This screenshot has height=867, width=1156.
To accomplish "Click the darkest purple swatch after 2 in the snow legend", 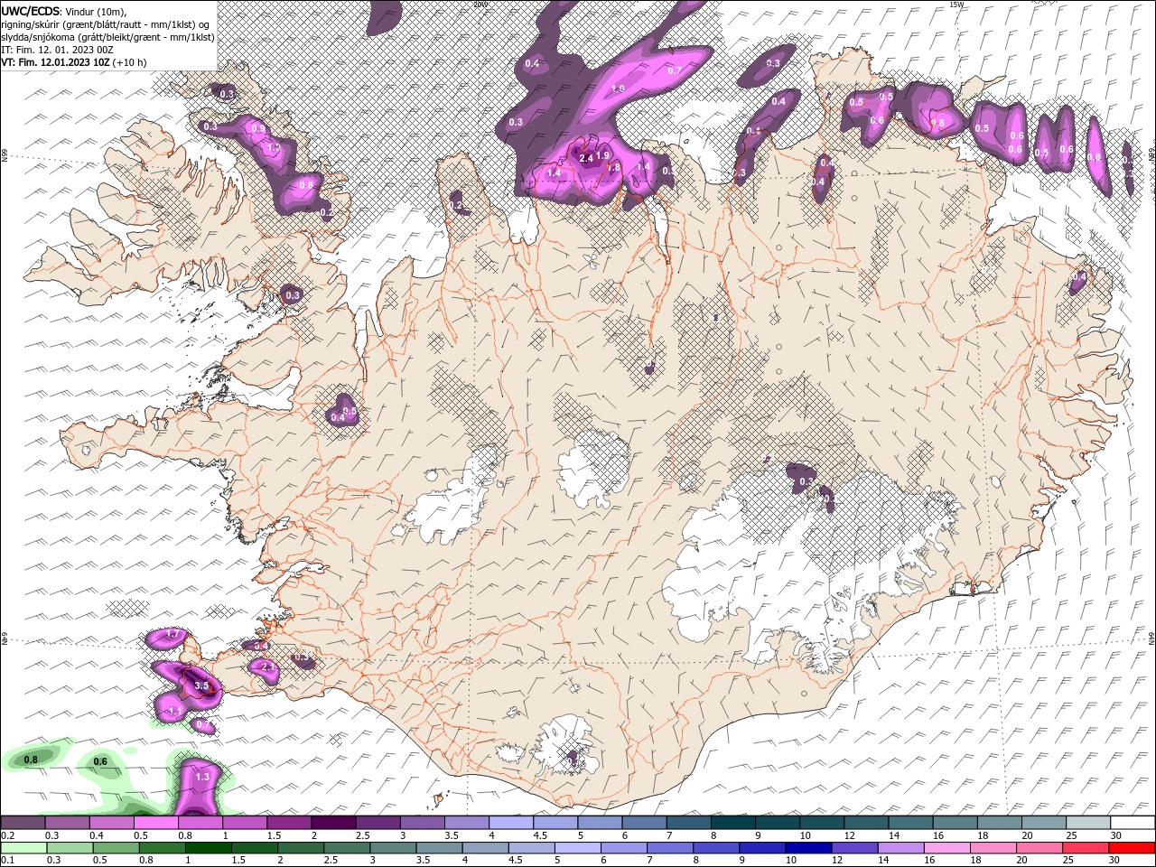I will [333, 823].
